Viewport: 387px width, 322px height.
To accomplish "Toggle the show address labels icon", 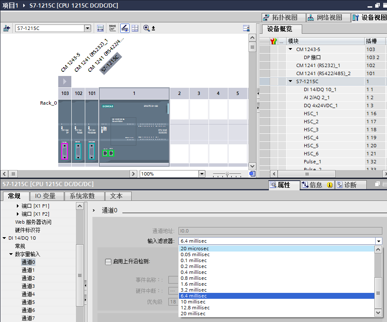I will [x=100, y=28].
